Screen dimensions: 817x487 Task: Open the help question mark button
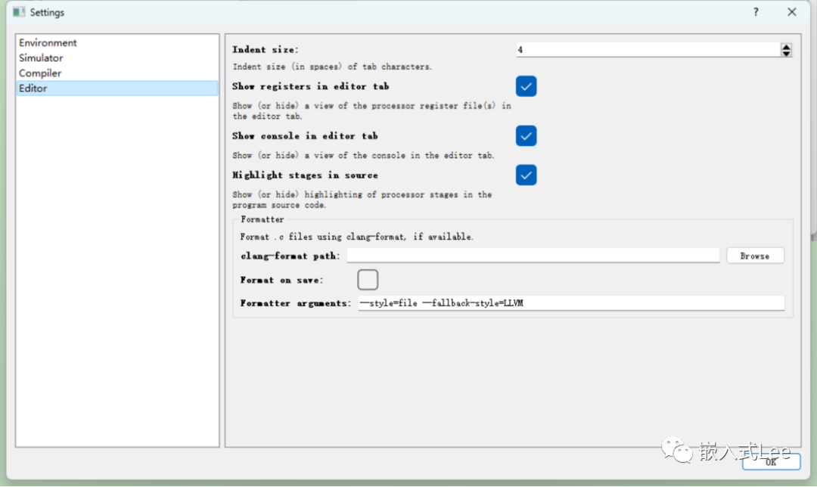click(756, 12)
